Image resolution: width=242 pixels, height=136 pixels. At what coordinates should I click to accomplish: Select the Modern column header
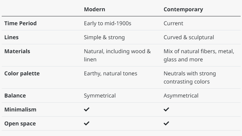pyautogui.click(x=95, y=9)
